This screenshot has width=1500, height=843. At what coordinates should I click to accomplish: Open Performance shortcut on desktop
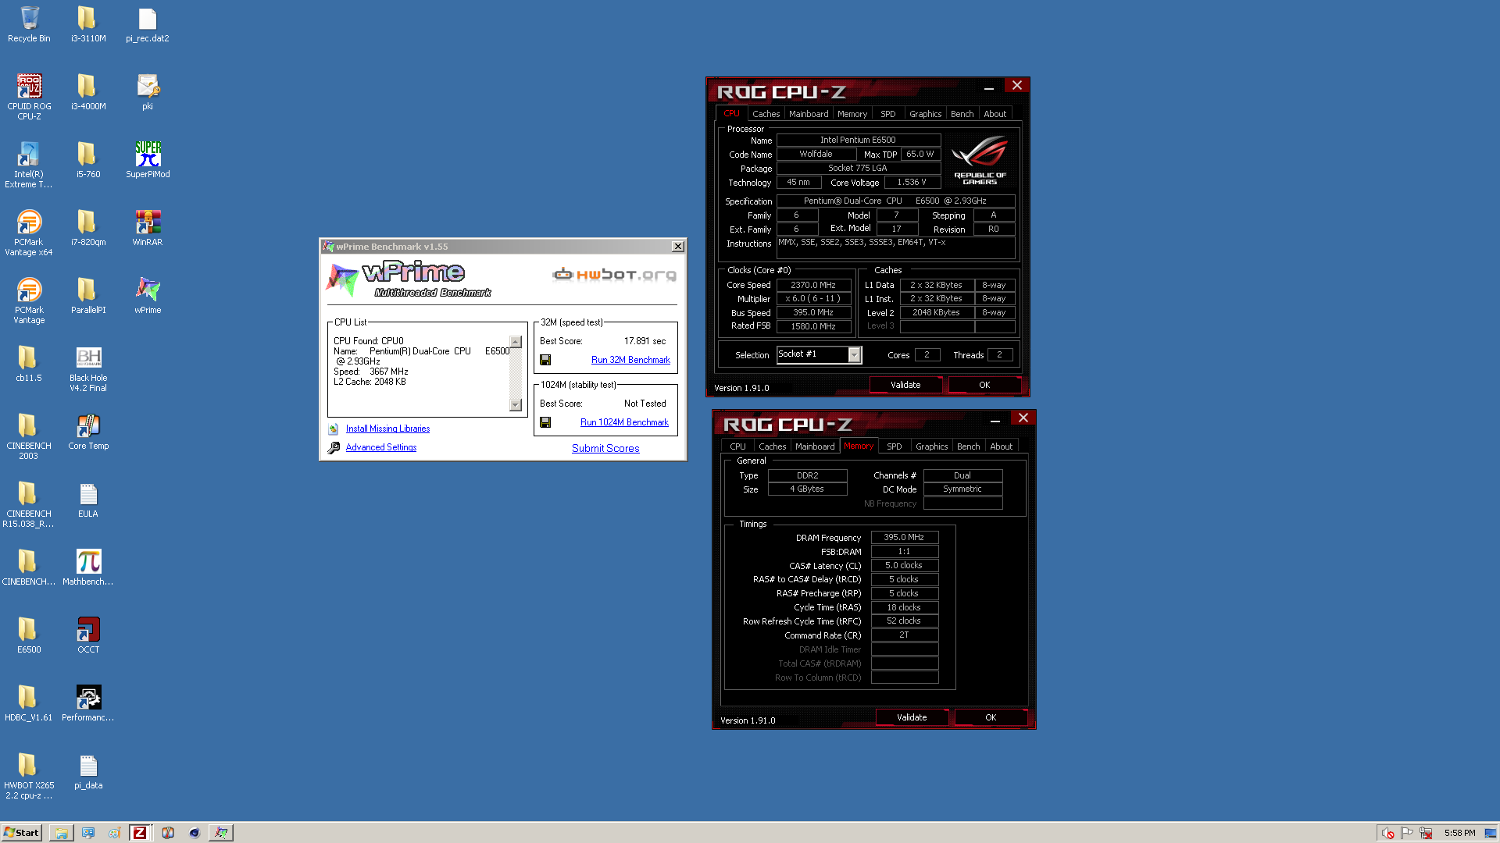click(x=88, y=703)
